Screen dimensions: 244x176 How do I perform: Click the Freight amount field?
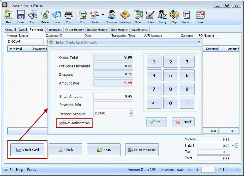click(x=214, y=146)
